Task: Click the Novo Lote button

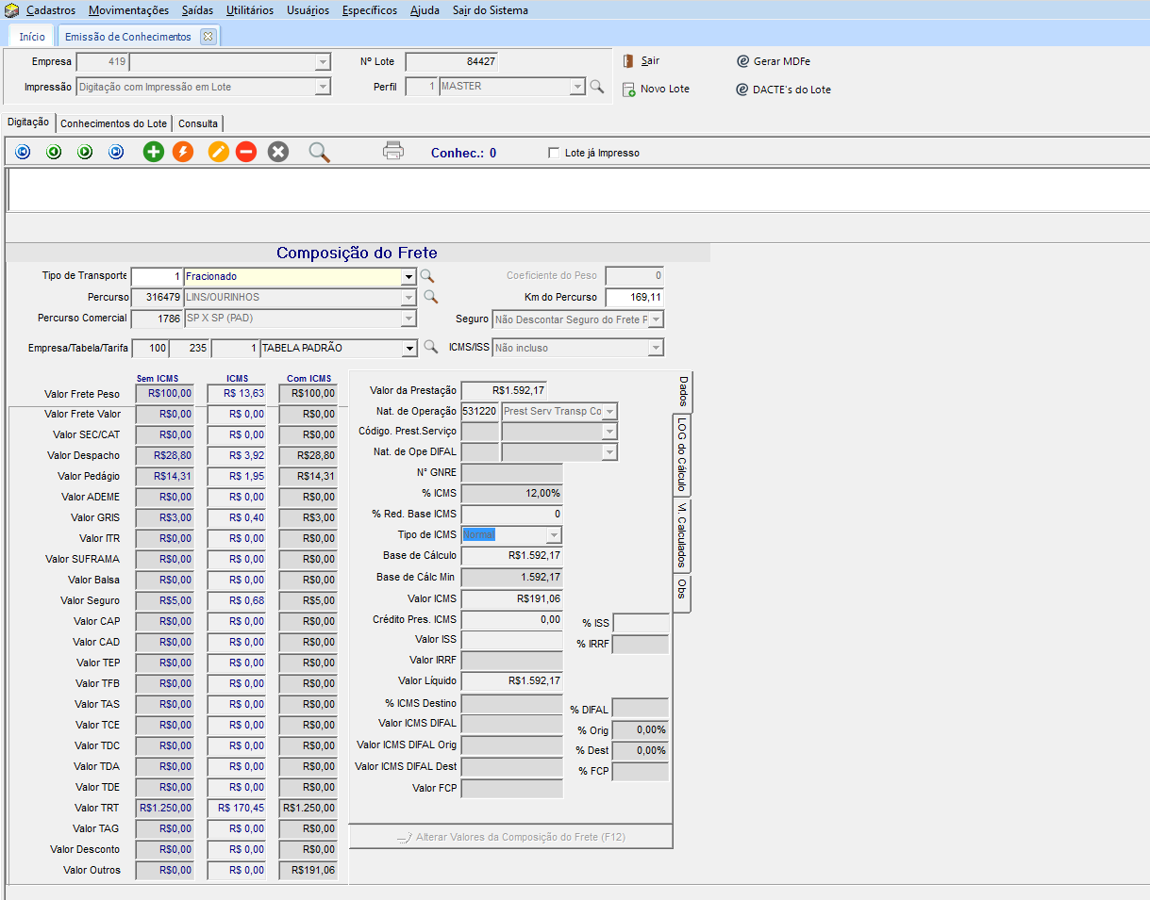Action: pyautogui.click(x=656, y=90)
